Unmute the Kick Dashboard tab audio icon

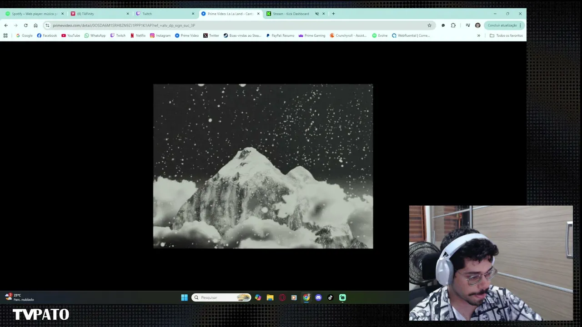pyautogui.click(x=317, y=14)
